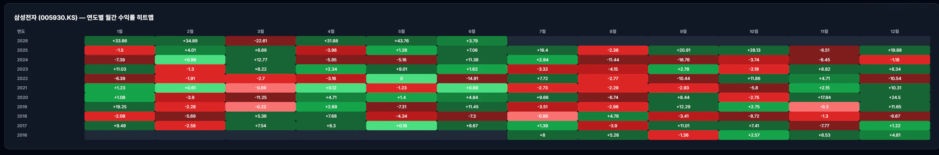
Task: Select the 2021 year row label
Action: click(x=22, y=88)
